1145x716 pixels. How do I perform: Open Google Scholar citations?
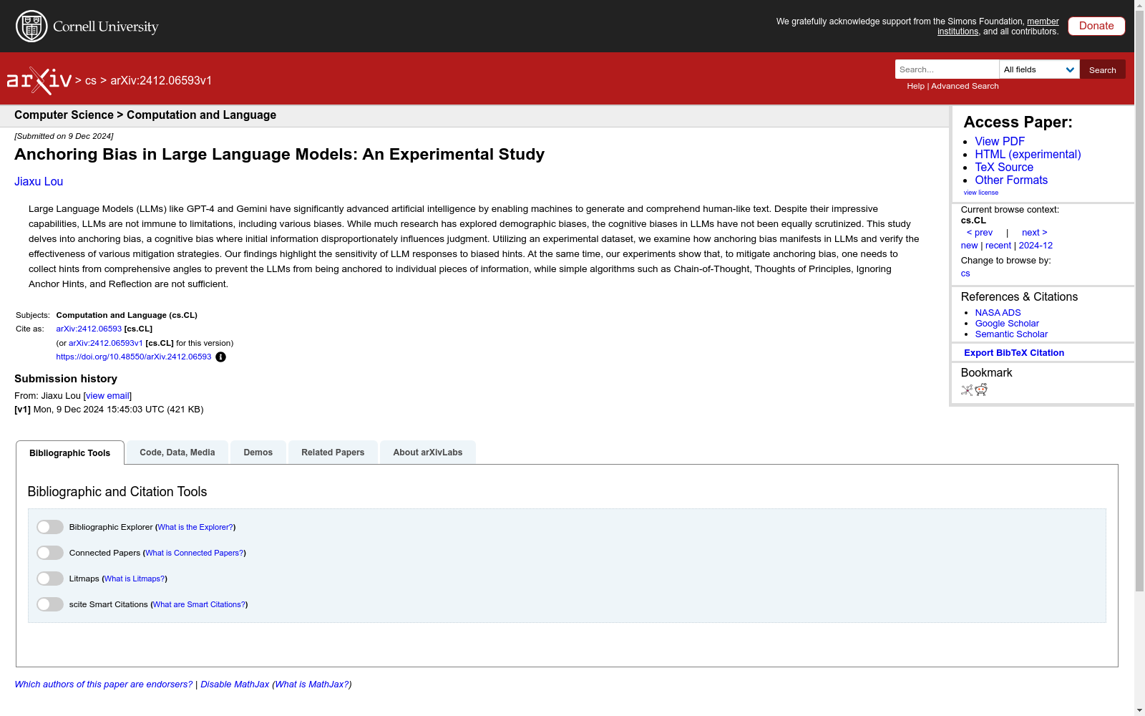(x=1006, y=323)
